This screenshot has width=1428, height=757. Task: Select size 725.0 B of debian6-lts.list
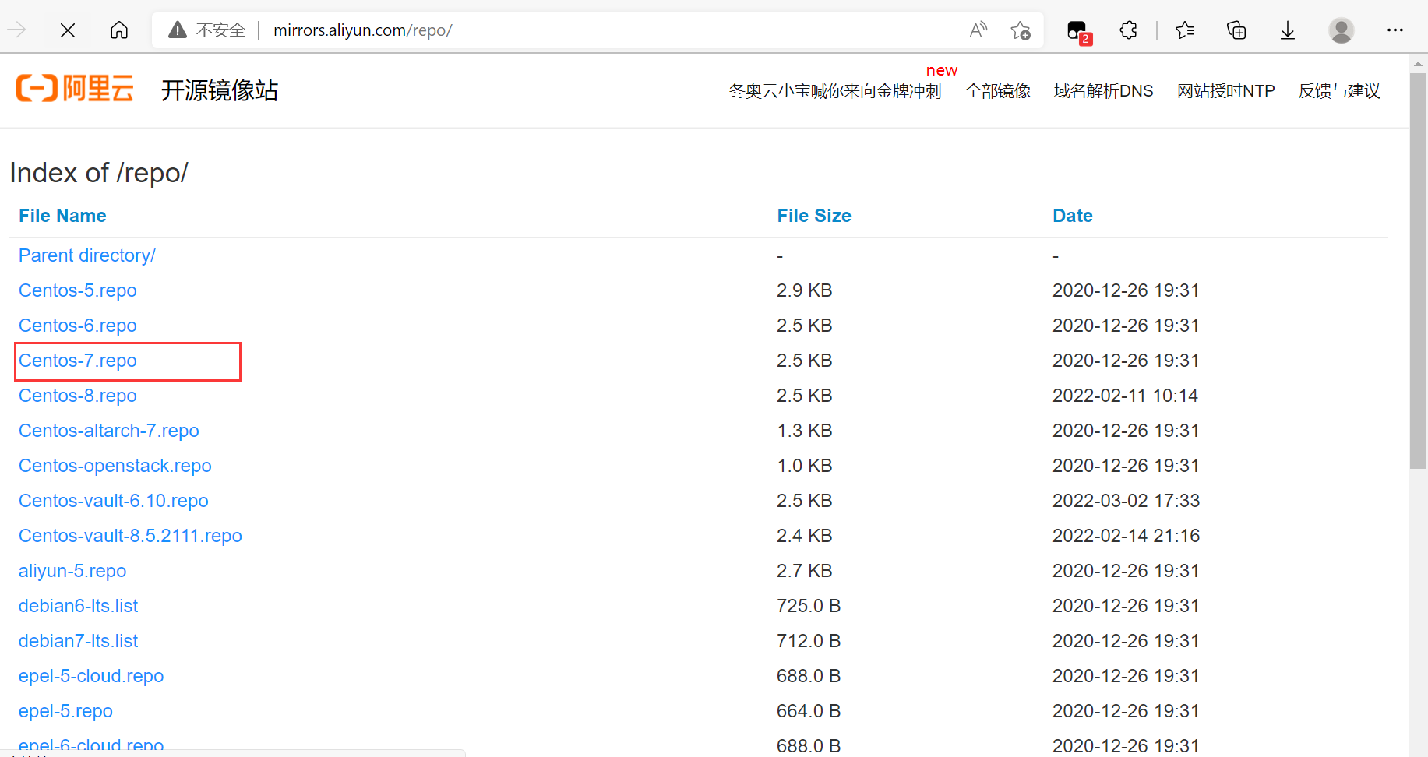[809, 606]
